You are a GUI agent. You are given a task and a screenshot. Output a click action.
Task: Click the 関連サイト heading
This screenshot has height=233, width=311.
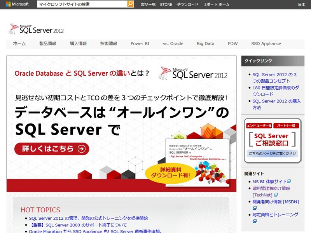point(254,174)
